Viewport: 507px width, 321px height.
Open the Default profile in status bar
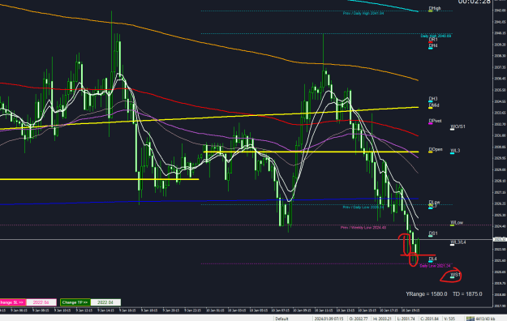[281, 319]
